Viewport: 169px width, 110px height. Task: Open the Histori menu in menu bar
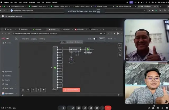(25, 2)
